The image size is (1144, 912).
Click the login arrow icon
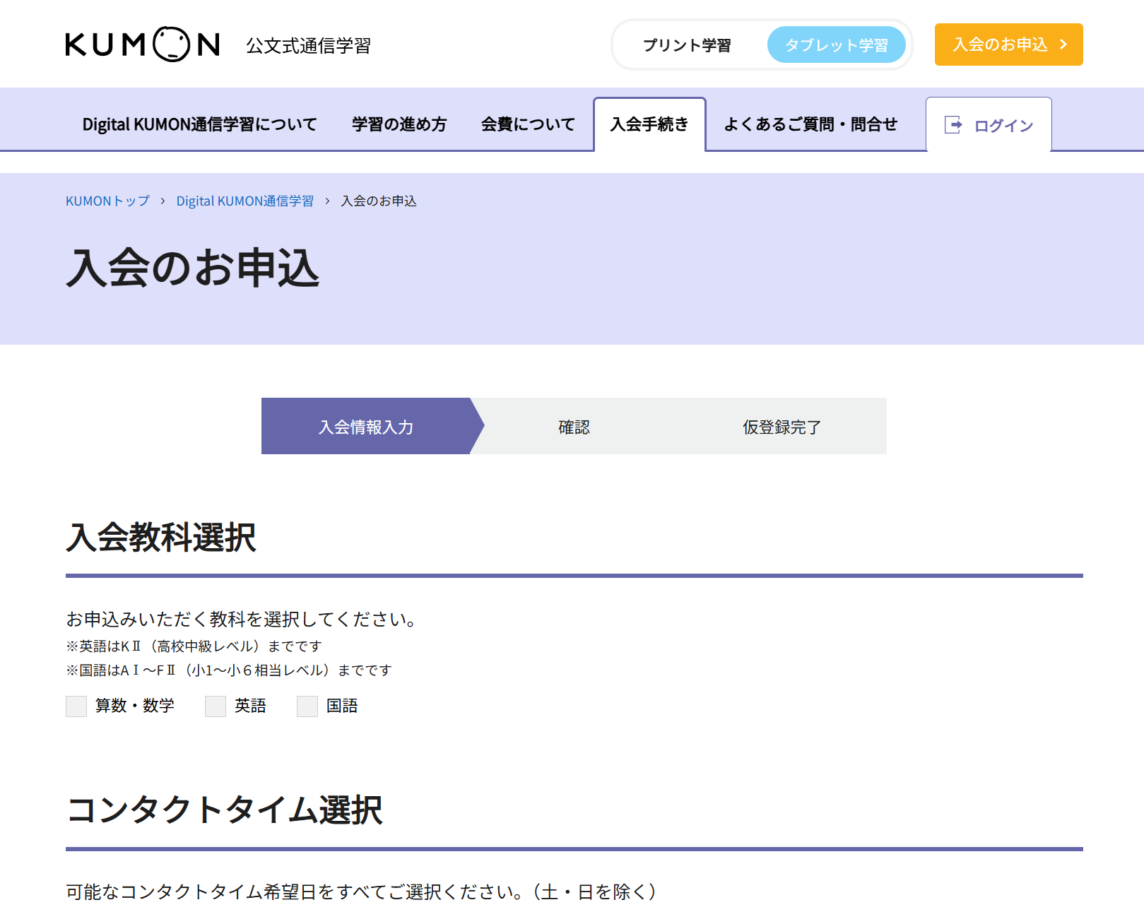click(953, 125)
